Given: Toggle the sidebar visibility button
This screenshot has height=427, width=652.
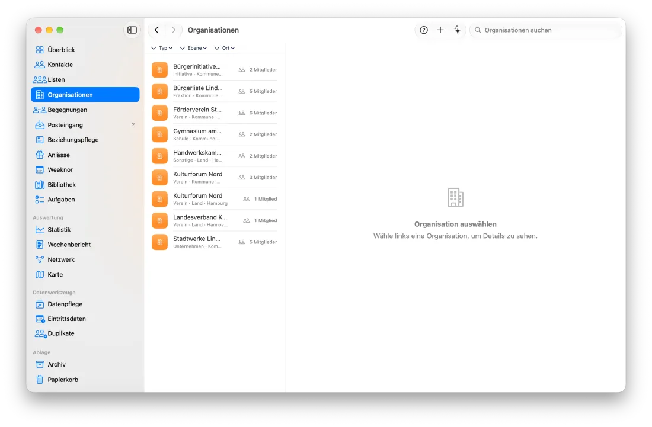Looking at the screenshot, I should [x=132, y=30].
